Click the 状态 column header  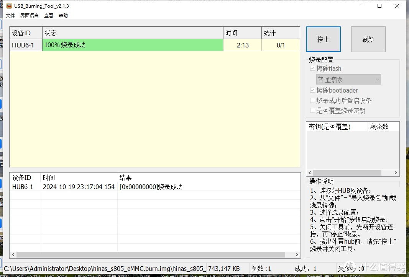coord(133,33)
